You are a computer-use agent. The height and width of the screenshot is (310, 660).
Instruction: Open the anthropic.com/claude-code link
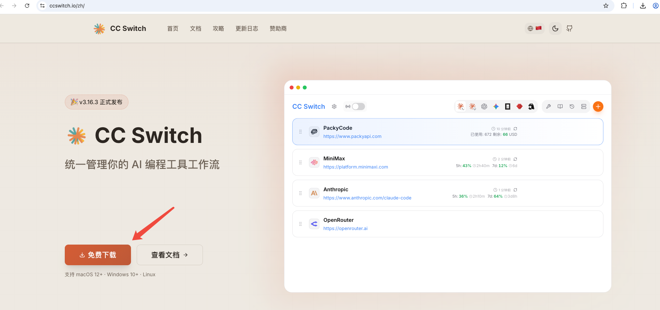[367, 198]
